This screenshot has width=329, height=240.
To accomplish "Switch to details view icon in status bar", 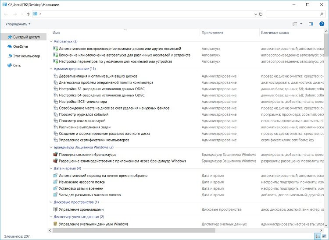I will point(318,236).
